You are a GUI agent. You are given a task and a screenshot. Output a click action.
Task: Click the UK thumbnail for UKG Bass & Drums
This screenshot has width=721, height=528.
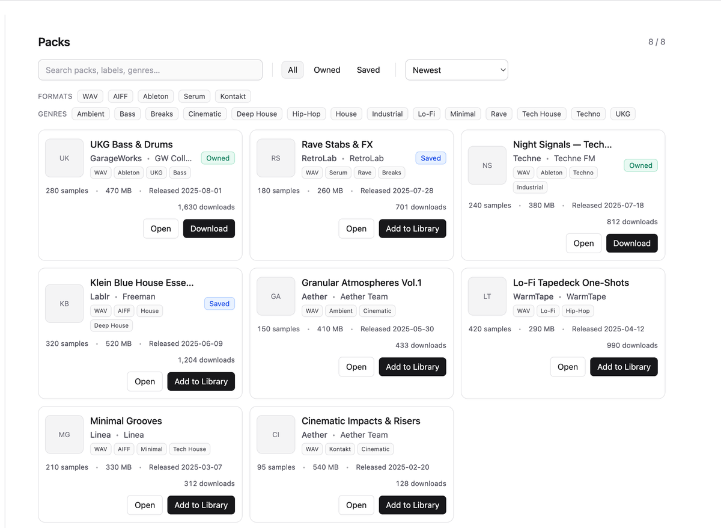point(64,158)
